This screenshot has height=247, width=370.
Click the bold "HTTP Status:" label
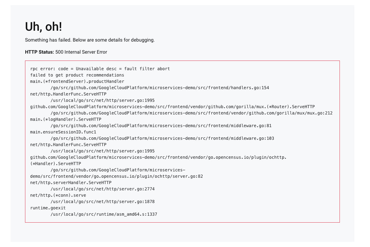tap(40, 52)
